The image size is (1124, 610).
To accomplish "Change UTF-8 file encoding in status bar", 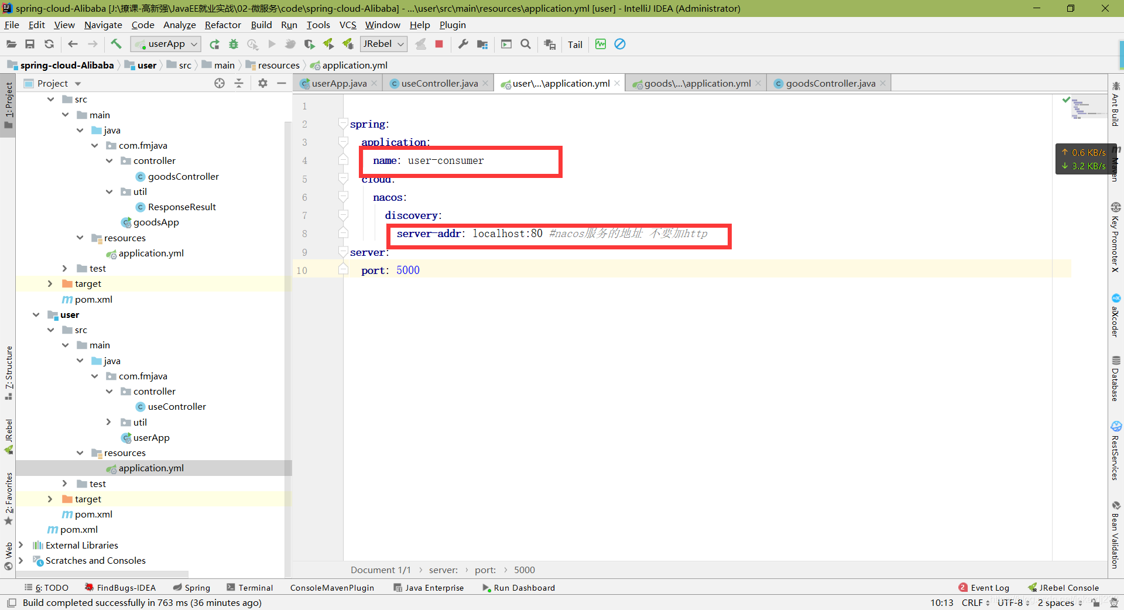I will pos(1013,602).
